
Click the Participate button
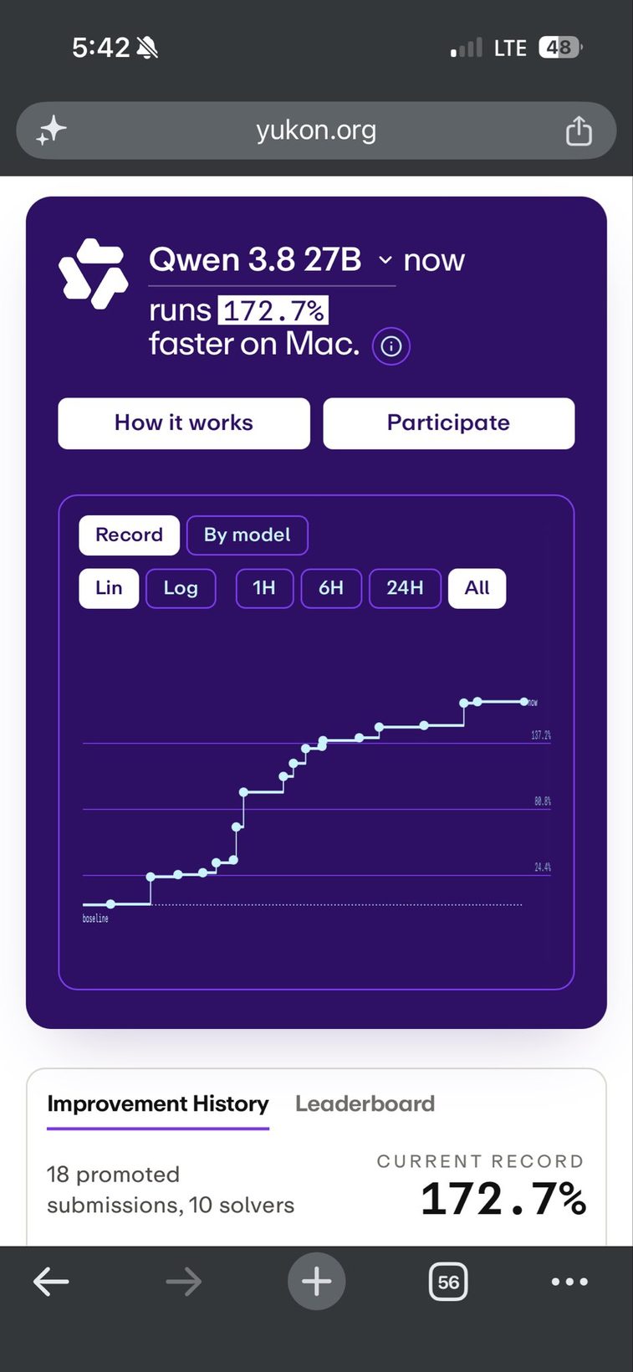coord(449,423)
